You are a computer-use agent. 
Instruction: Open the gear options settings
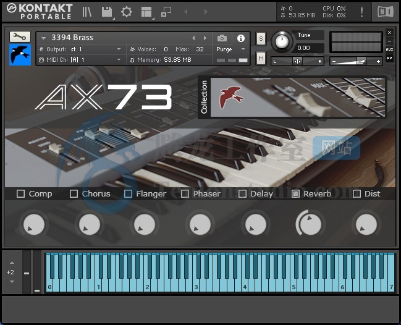[127, 12]
